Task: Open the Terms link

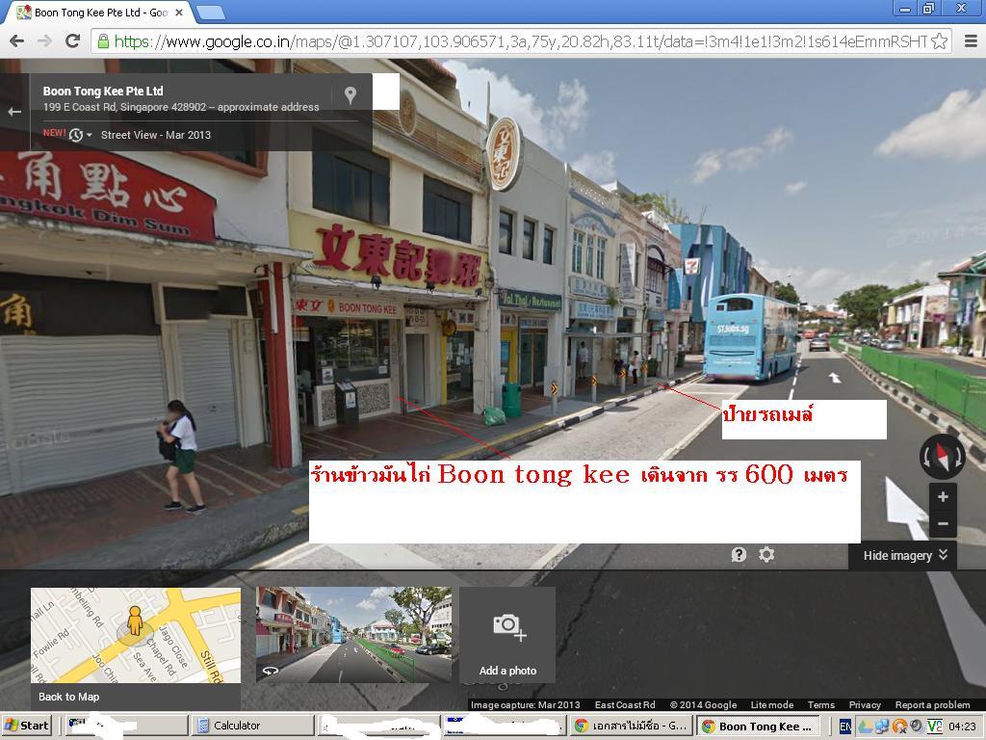Action: [820, 704]
